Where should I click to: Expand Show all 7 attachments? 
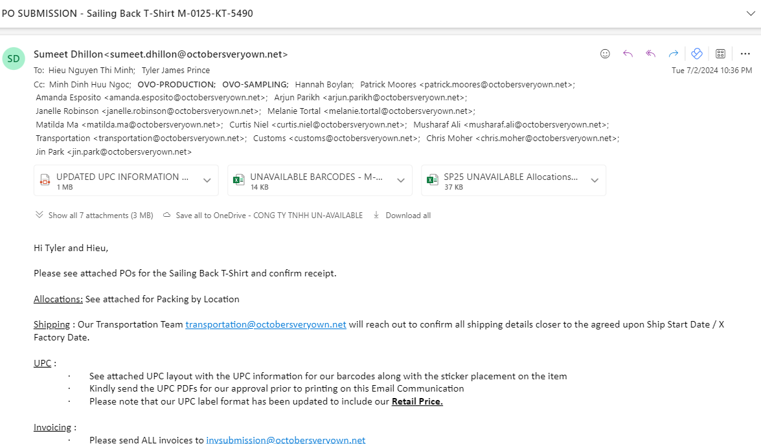(x=94, y=216)
